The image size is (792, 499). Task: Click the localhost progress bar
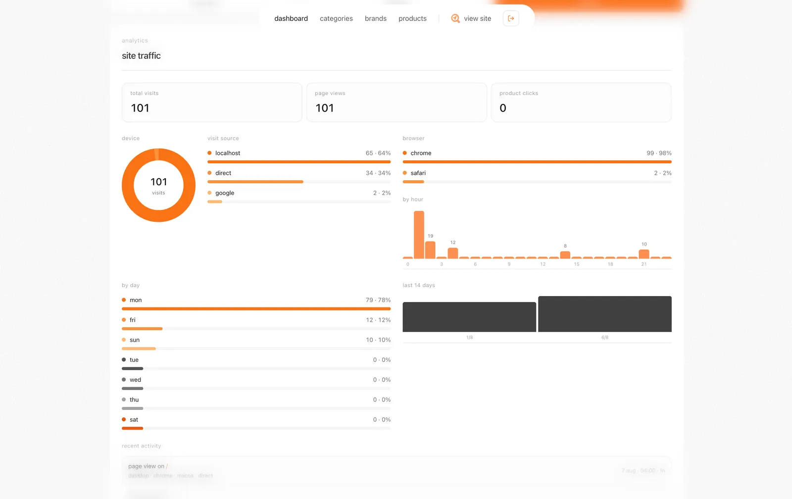coord(299,162)
